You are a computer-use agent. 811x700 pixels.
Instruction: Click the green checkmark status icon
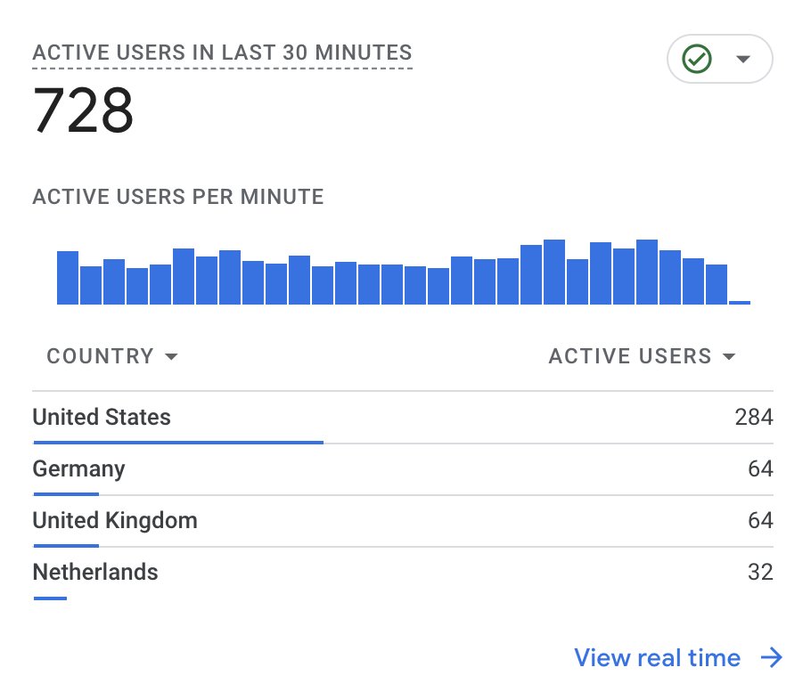click(697, 59)
